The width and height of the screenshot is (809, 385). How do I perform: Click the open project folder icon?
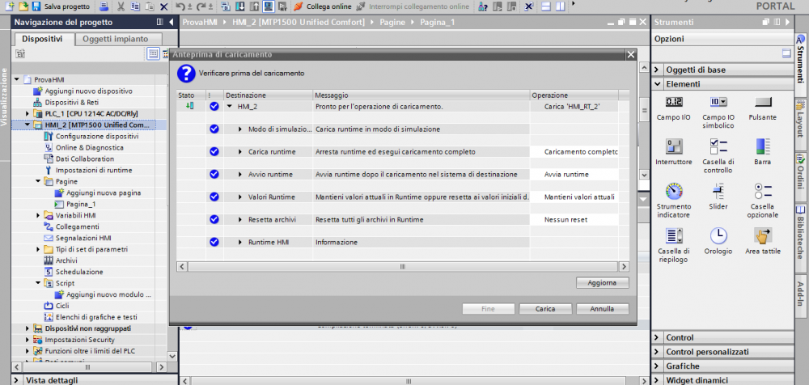click(x=22, y=6)
